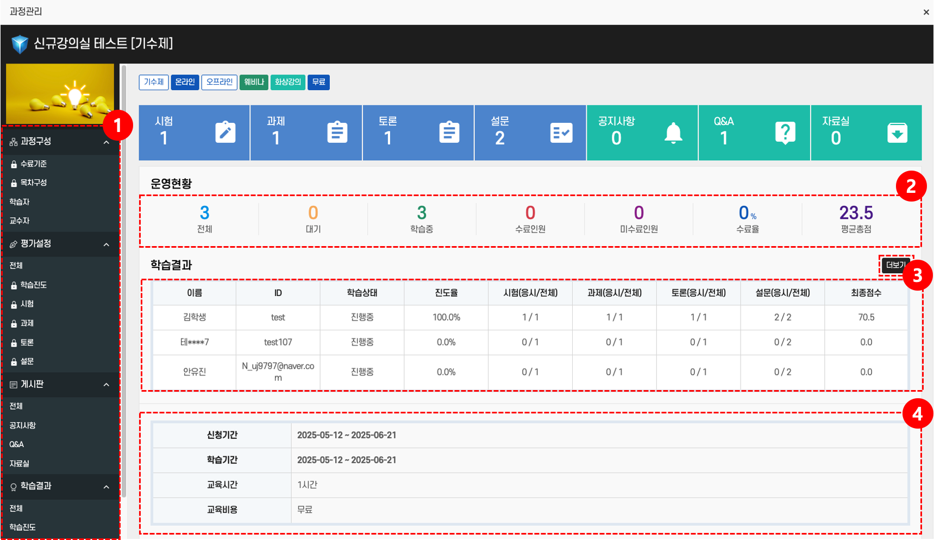The width and height of the screenshot is (934, 540).
Task: Click the 더보기 button for 학습결과
Action: coord(894,265)
